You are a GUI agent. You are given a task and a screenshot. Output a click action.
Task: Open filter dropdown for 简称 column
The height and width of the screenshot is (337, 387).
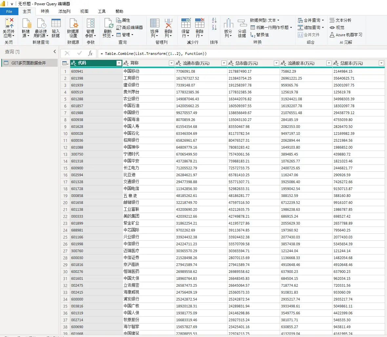tap(171, 63)
